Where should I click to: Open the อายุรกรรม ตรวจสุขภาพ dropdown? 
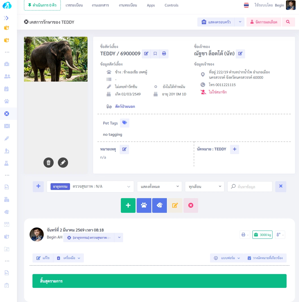[x=90, y=187]
